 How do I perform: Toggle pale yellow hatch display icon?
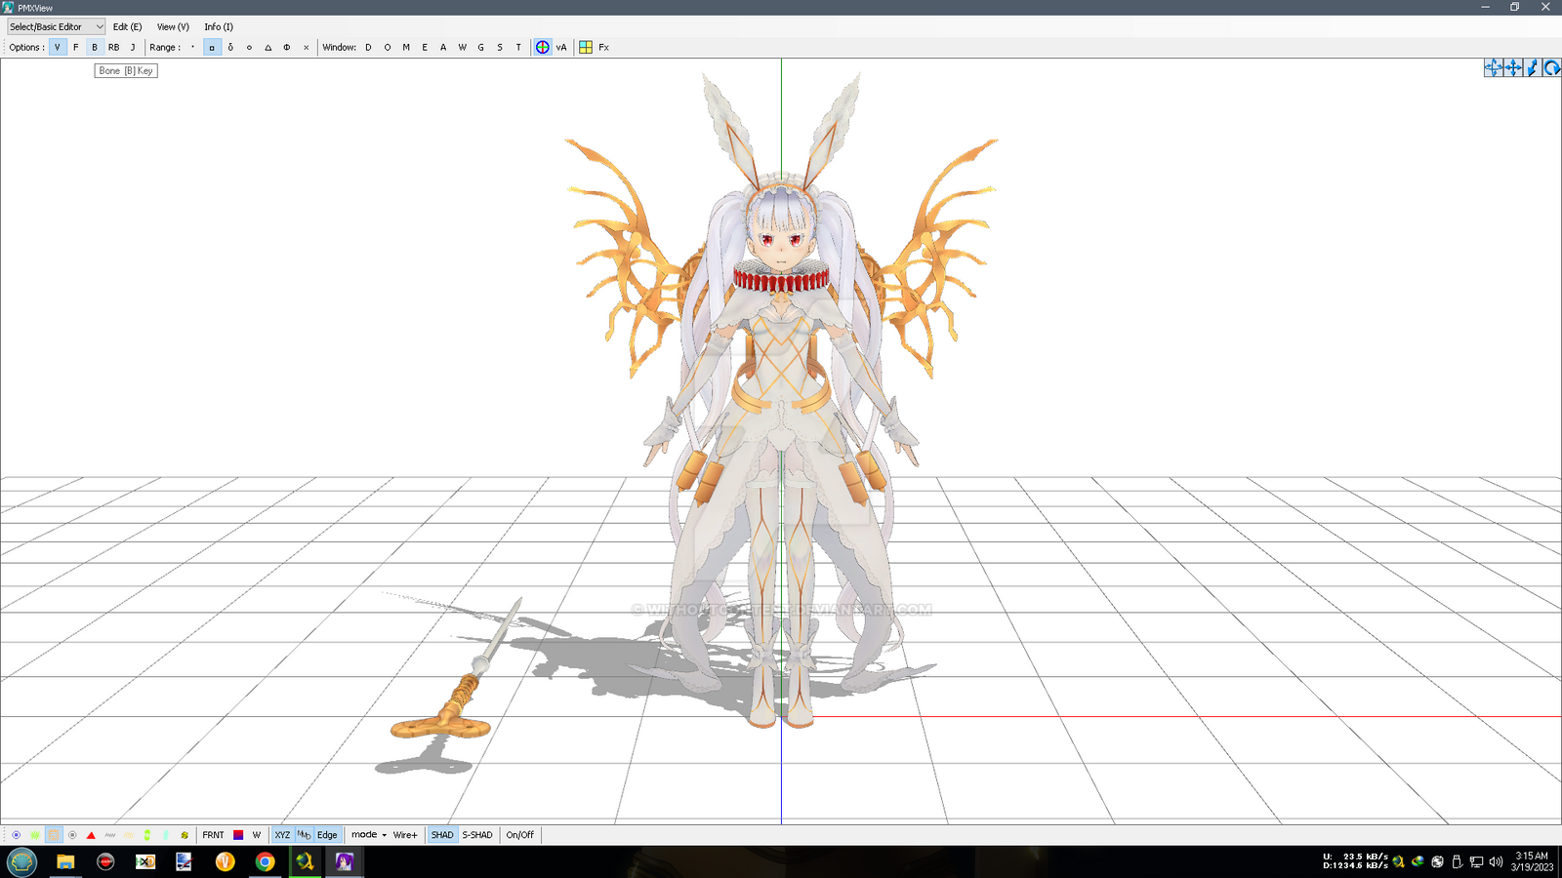click(129, 835)
